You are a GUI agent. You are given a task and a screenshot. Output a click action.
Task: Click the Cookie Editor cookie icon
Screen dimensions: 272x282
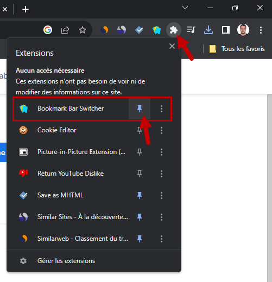tap(23, 130)
